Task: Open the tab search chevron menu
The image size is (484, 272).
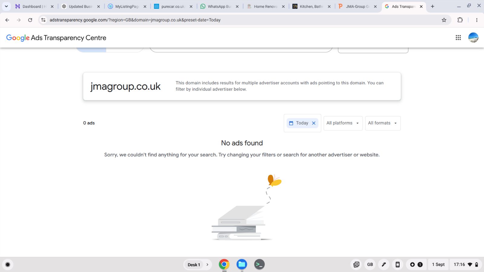Action: [6, 6]
